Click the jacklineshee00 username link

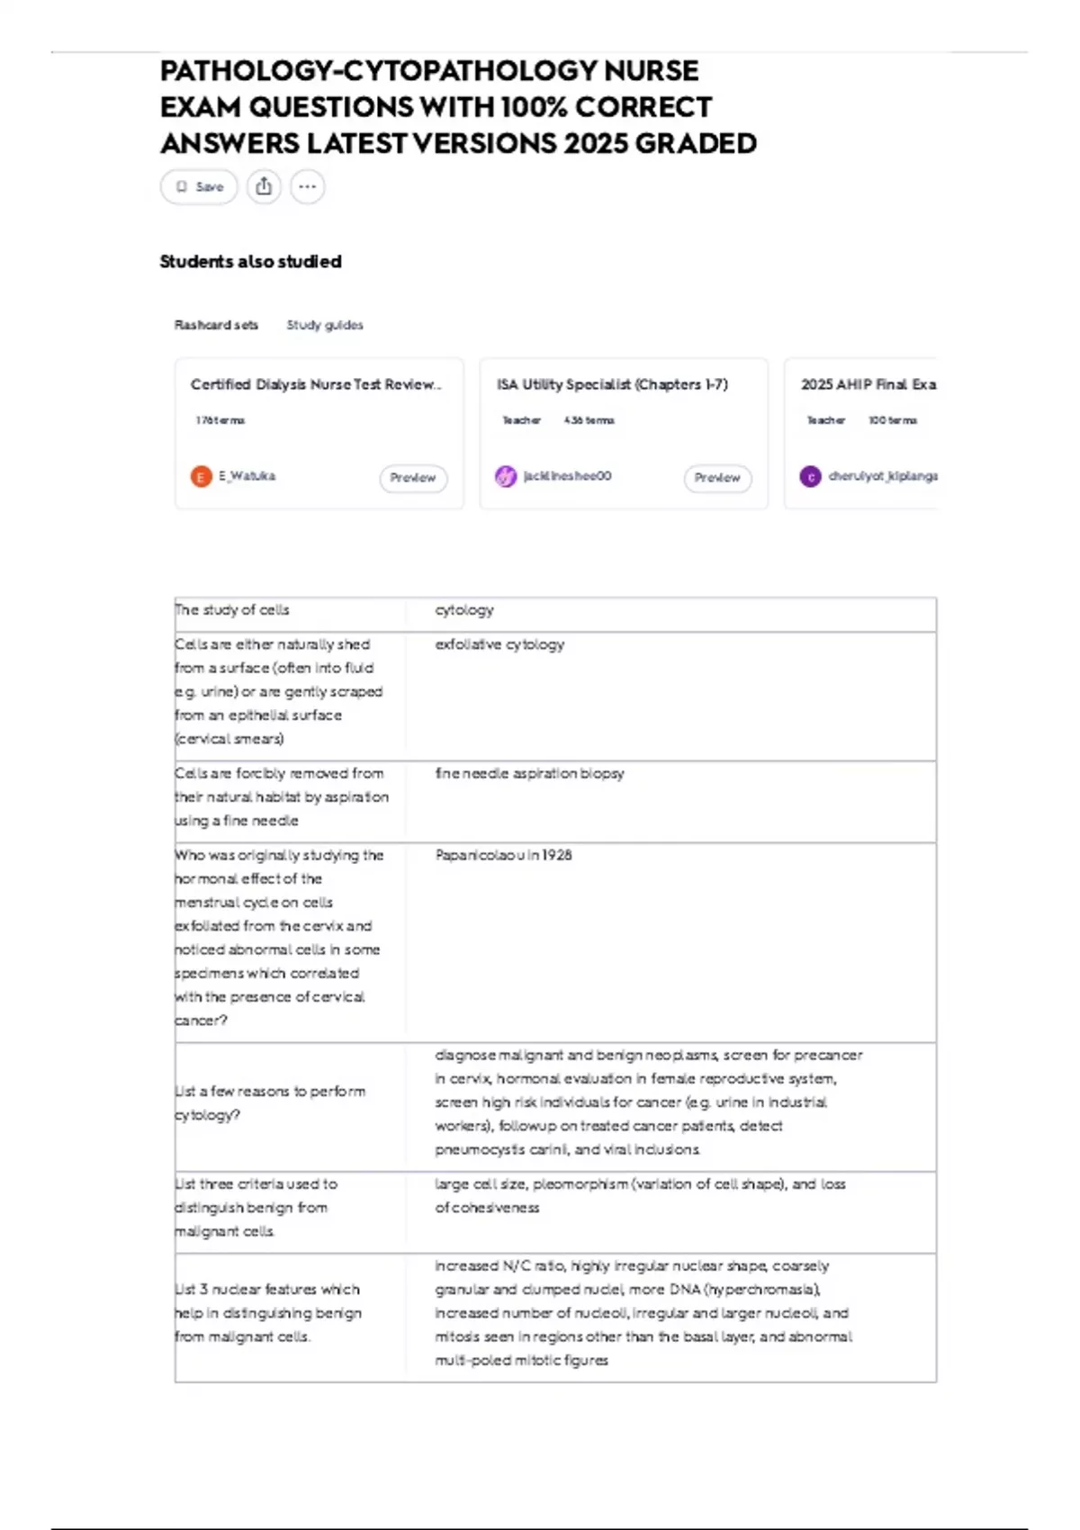pyautogui.click(x=567, y=476)
